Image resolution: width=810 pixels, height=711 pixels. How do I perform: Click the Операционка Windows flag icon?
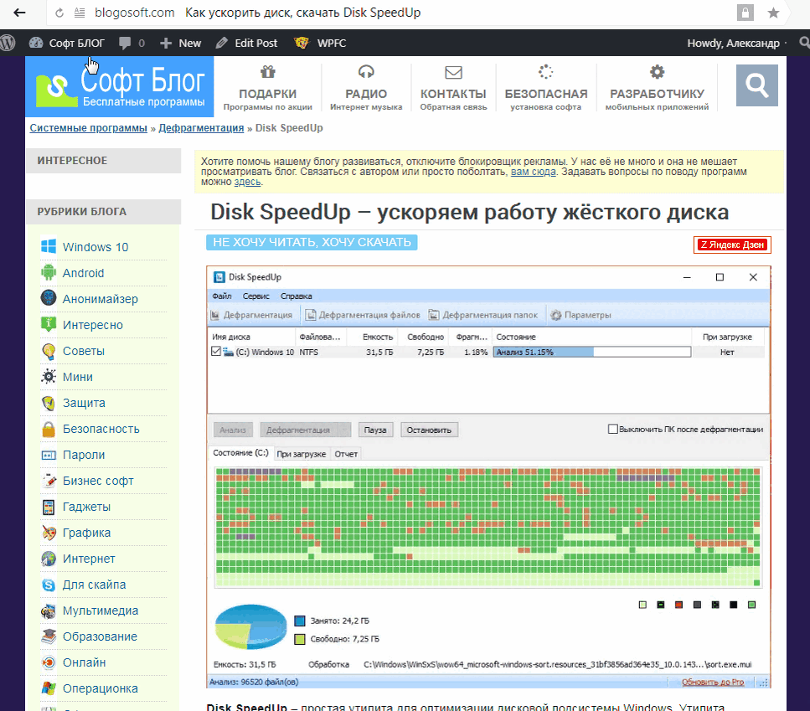49,688
